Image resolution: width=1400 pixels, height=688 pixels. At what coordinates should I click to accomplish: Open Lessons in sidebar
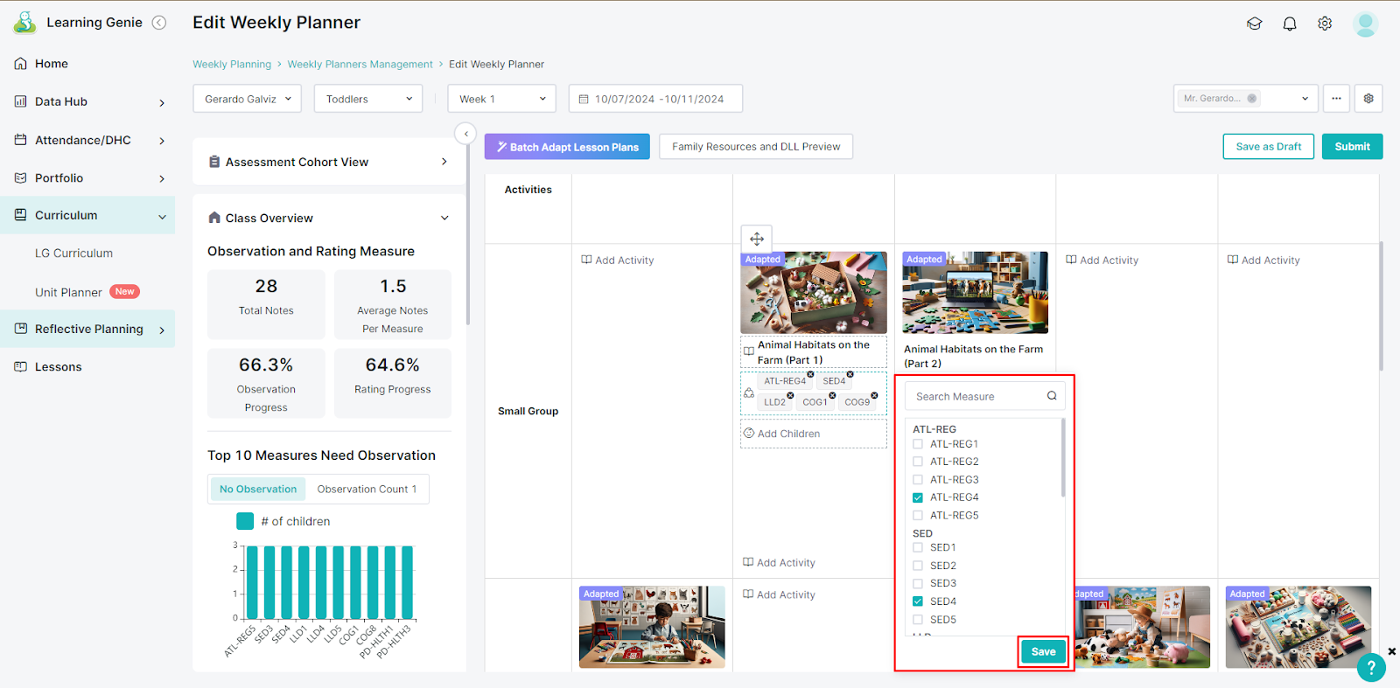tap(58, 367)
